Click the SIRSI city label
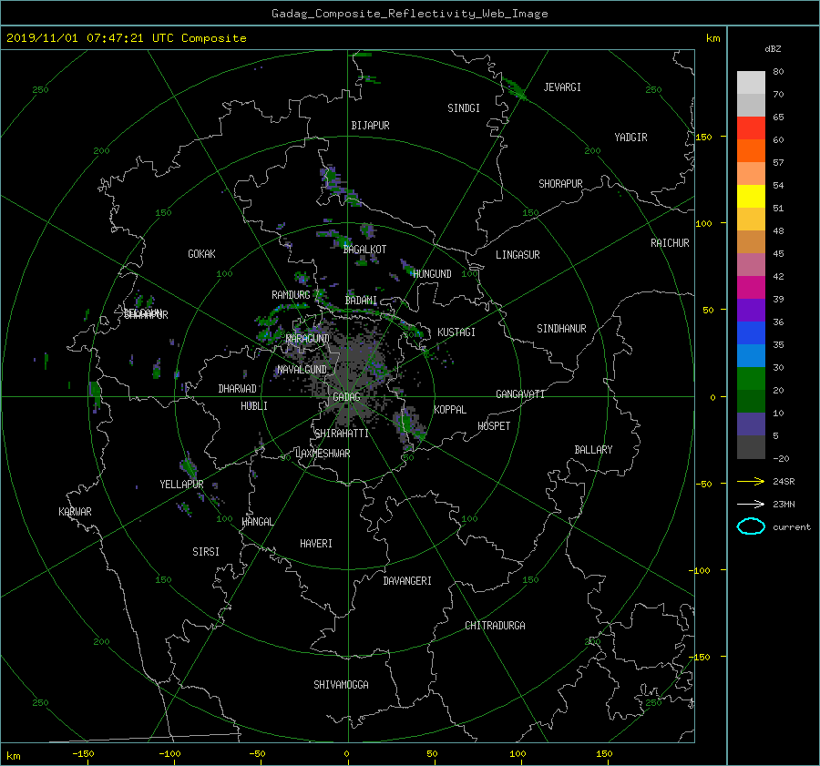 (x=206, y=552)
